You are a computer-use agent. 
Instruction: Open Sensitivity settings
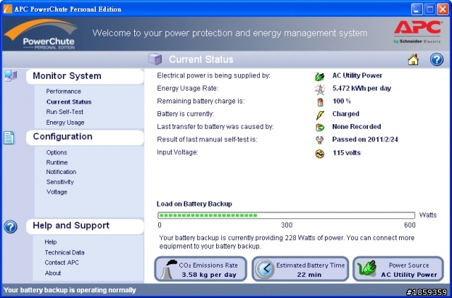[60, 182]
